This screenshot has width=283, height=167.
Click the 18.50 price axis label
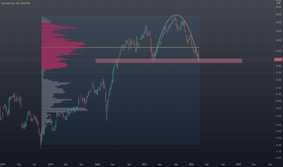(278, 108)
